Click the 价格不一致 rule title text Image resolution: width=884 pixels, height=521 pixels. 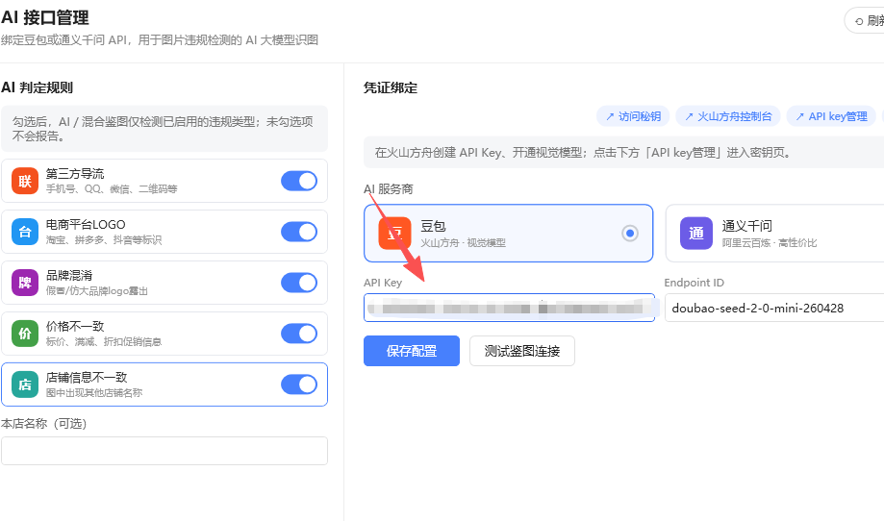pos(75,326)
